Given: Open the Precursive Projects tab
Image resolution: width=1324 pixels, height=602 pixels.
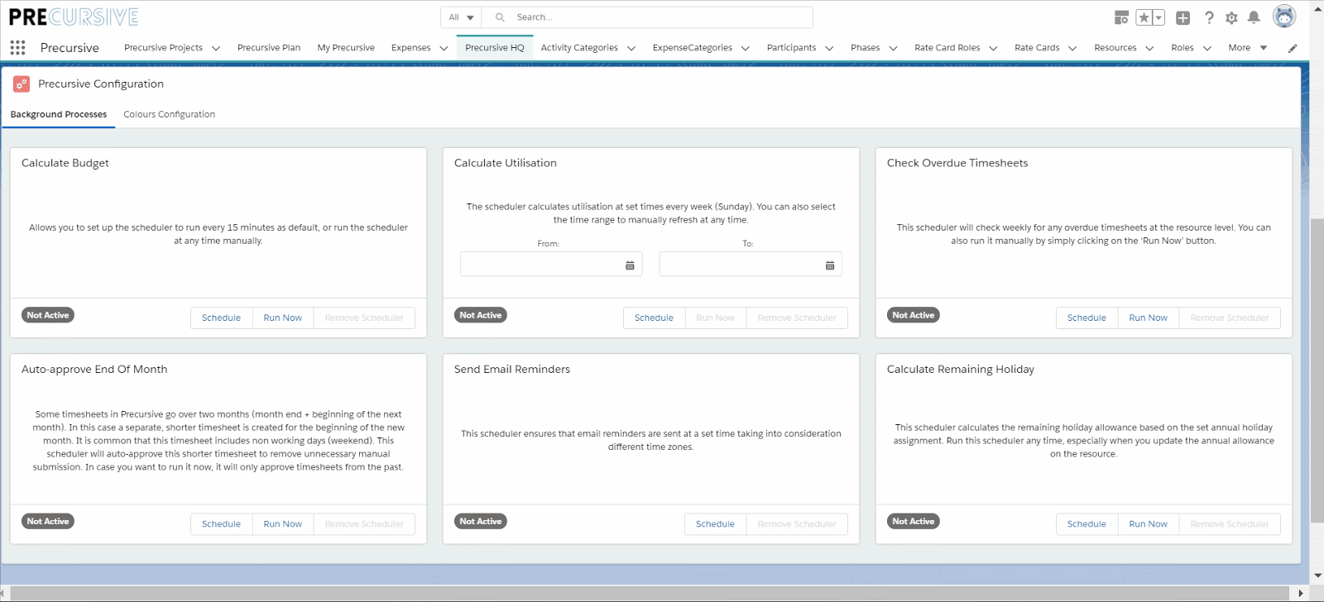Looking at the screenshot, I should (x=163, y=48).
